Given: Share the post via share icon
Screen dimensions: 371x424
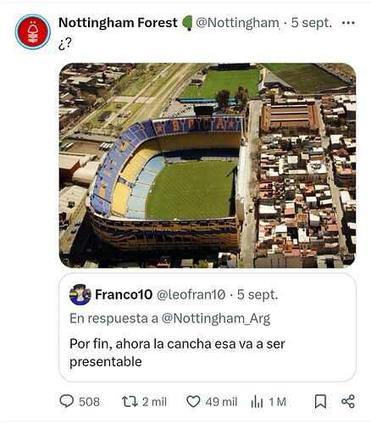Looking at the screenshot, I should coord(348,402).
